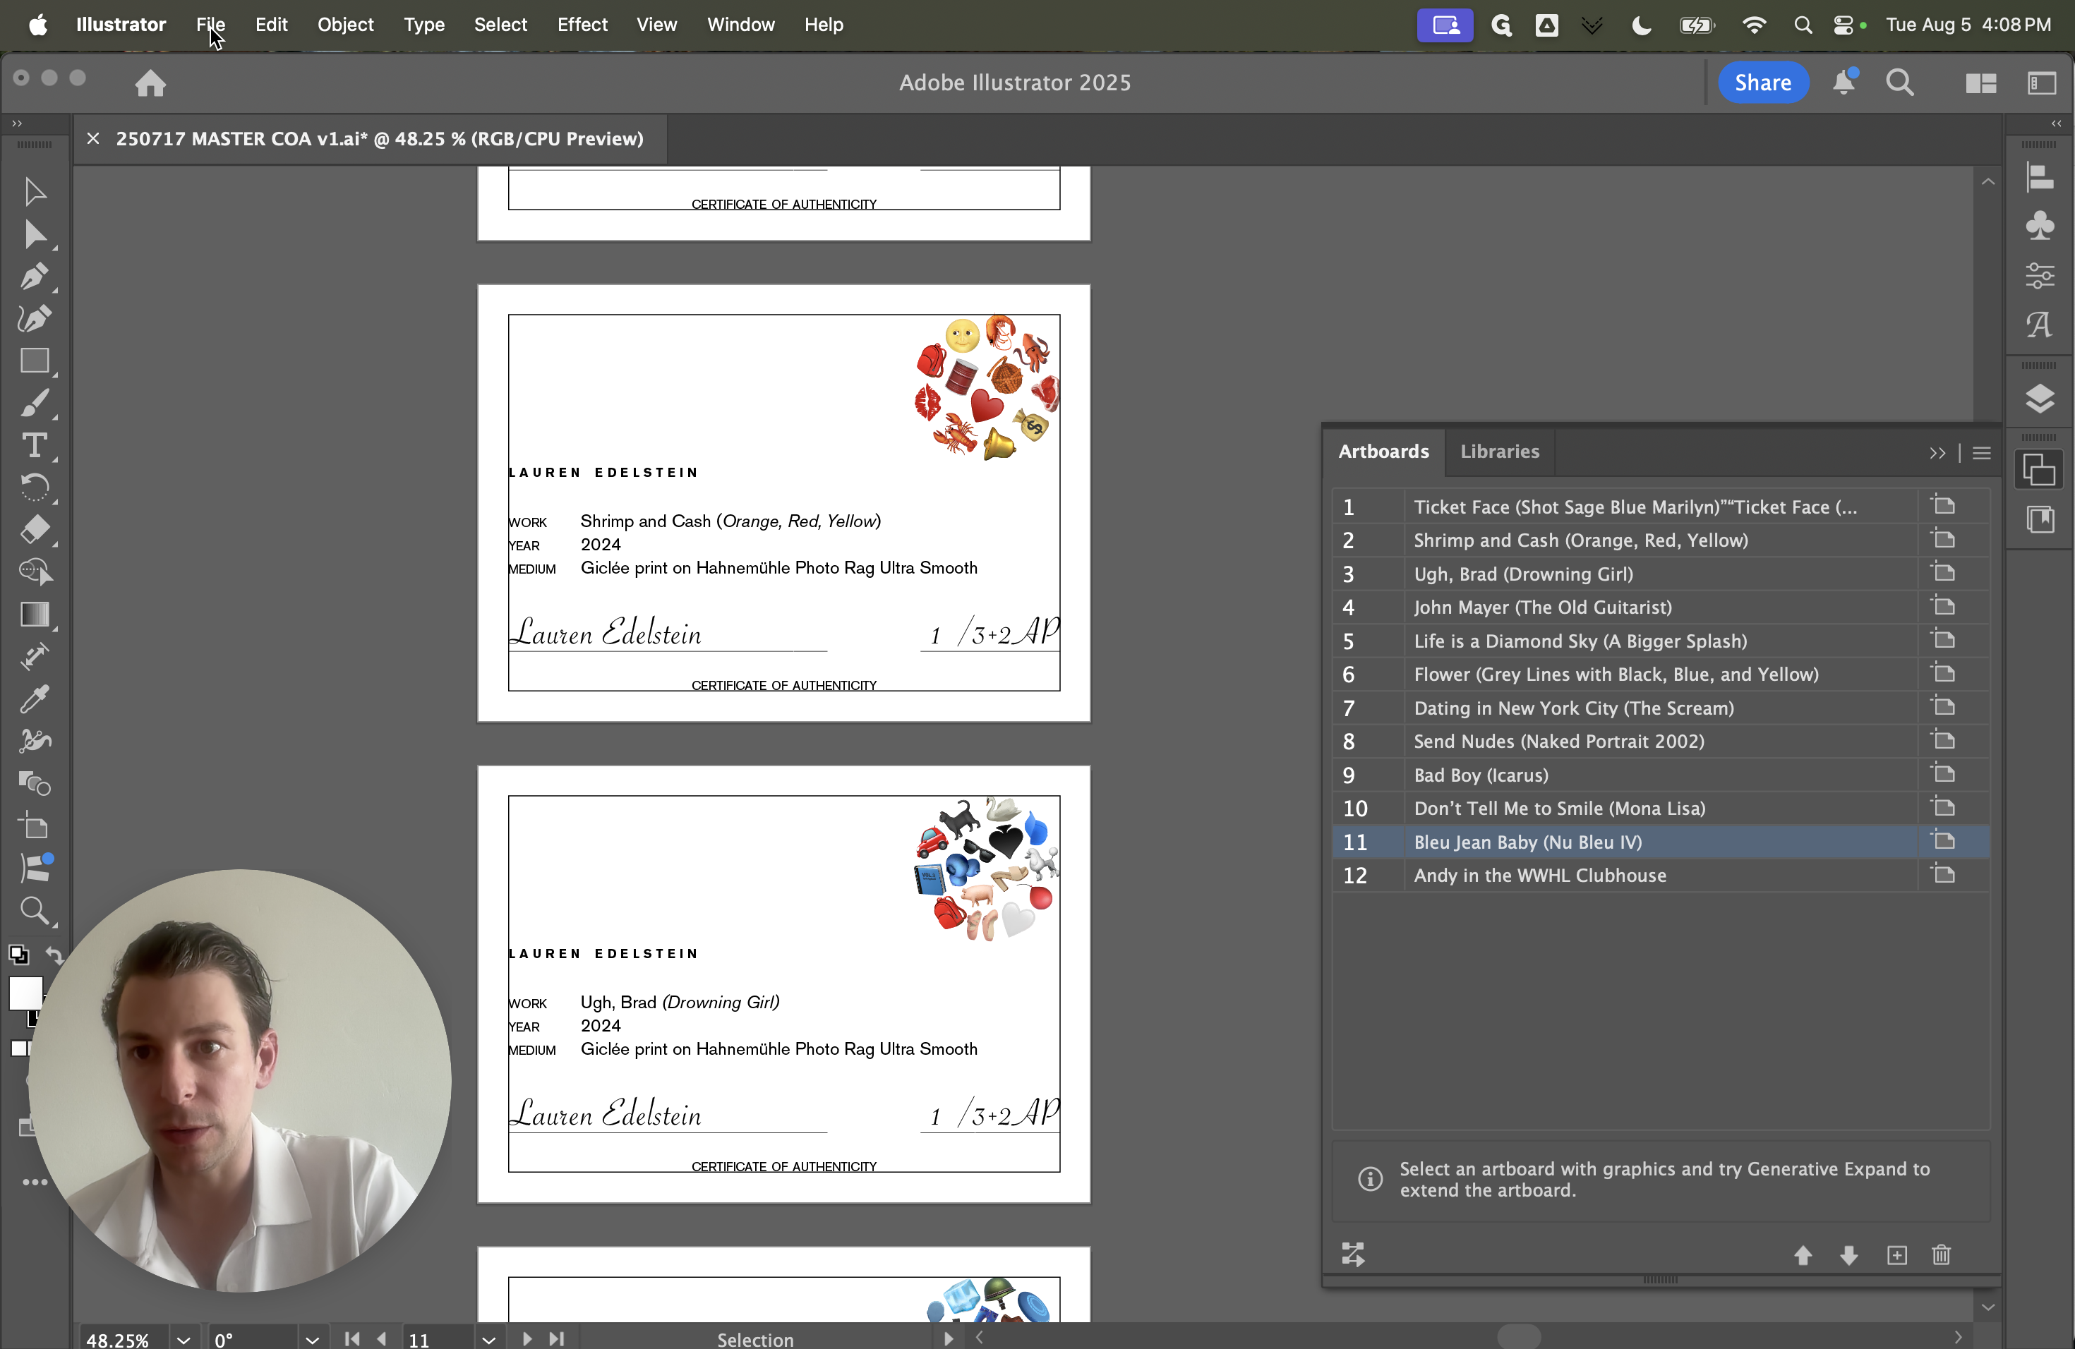Viewport: 2075px width, 1349px height.
Task: Select the Selection tool arrow
Action: [34, 192]
